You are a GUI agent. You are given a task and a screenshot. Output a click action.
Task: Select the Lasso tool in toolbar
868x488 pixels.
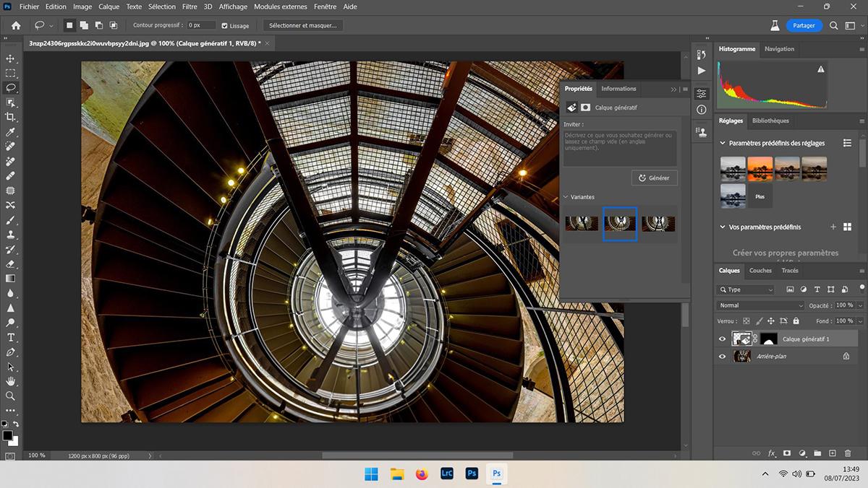[x=10, y=87]
